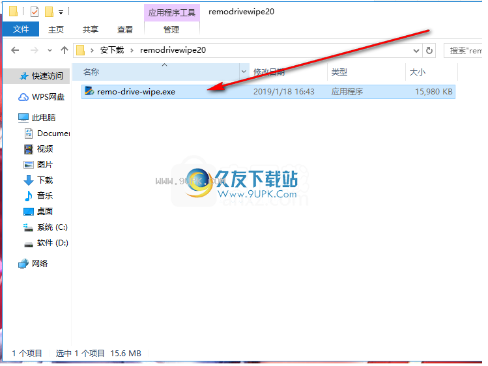Click the 音乐 note icon
Image resolution: width=488 pixels, height=366 pixels.
click(29, 196)
